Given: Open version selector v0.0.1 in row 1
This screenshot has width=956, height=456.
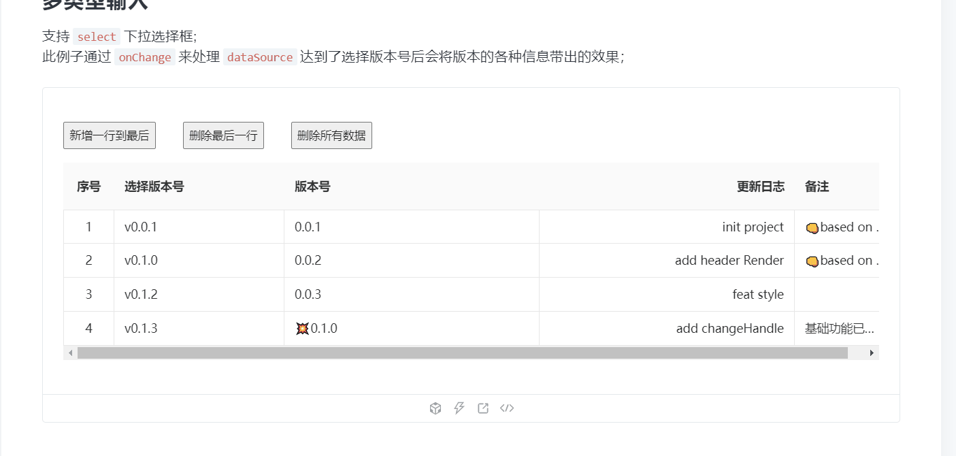Looking at the screenshot, I should pos(197,227).
